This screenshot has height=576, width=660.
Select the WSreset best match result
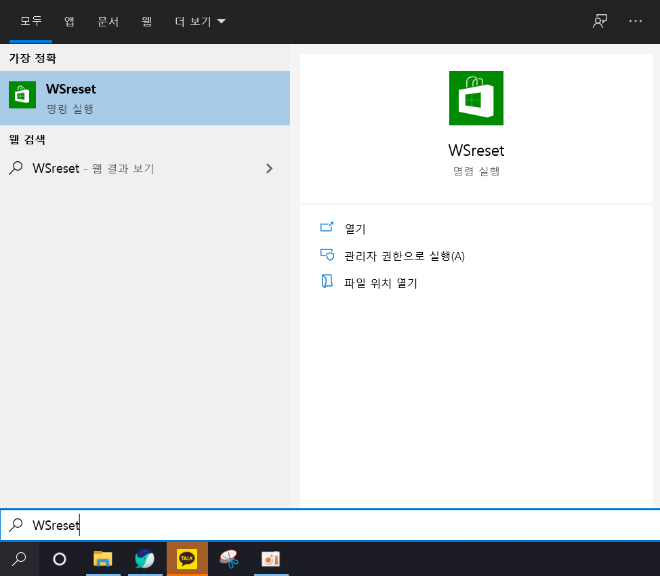pyautogui.click(x=145, y=98)
